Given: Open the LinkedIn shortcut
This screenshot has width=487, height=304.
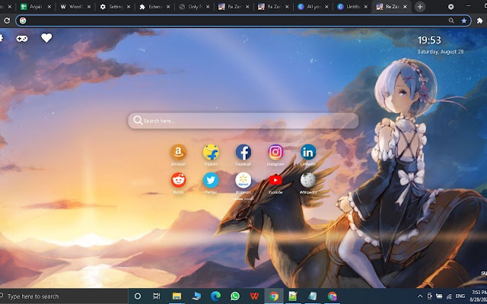Looking at the screenshot, I should [x=308, y=152].
